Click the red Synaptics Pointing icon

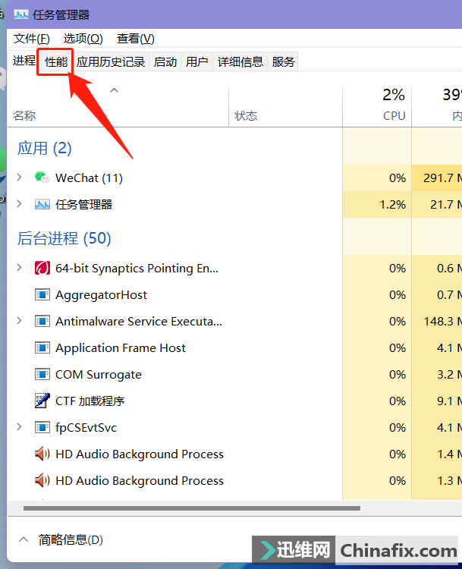[x=42, y=268]
